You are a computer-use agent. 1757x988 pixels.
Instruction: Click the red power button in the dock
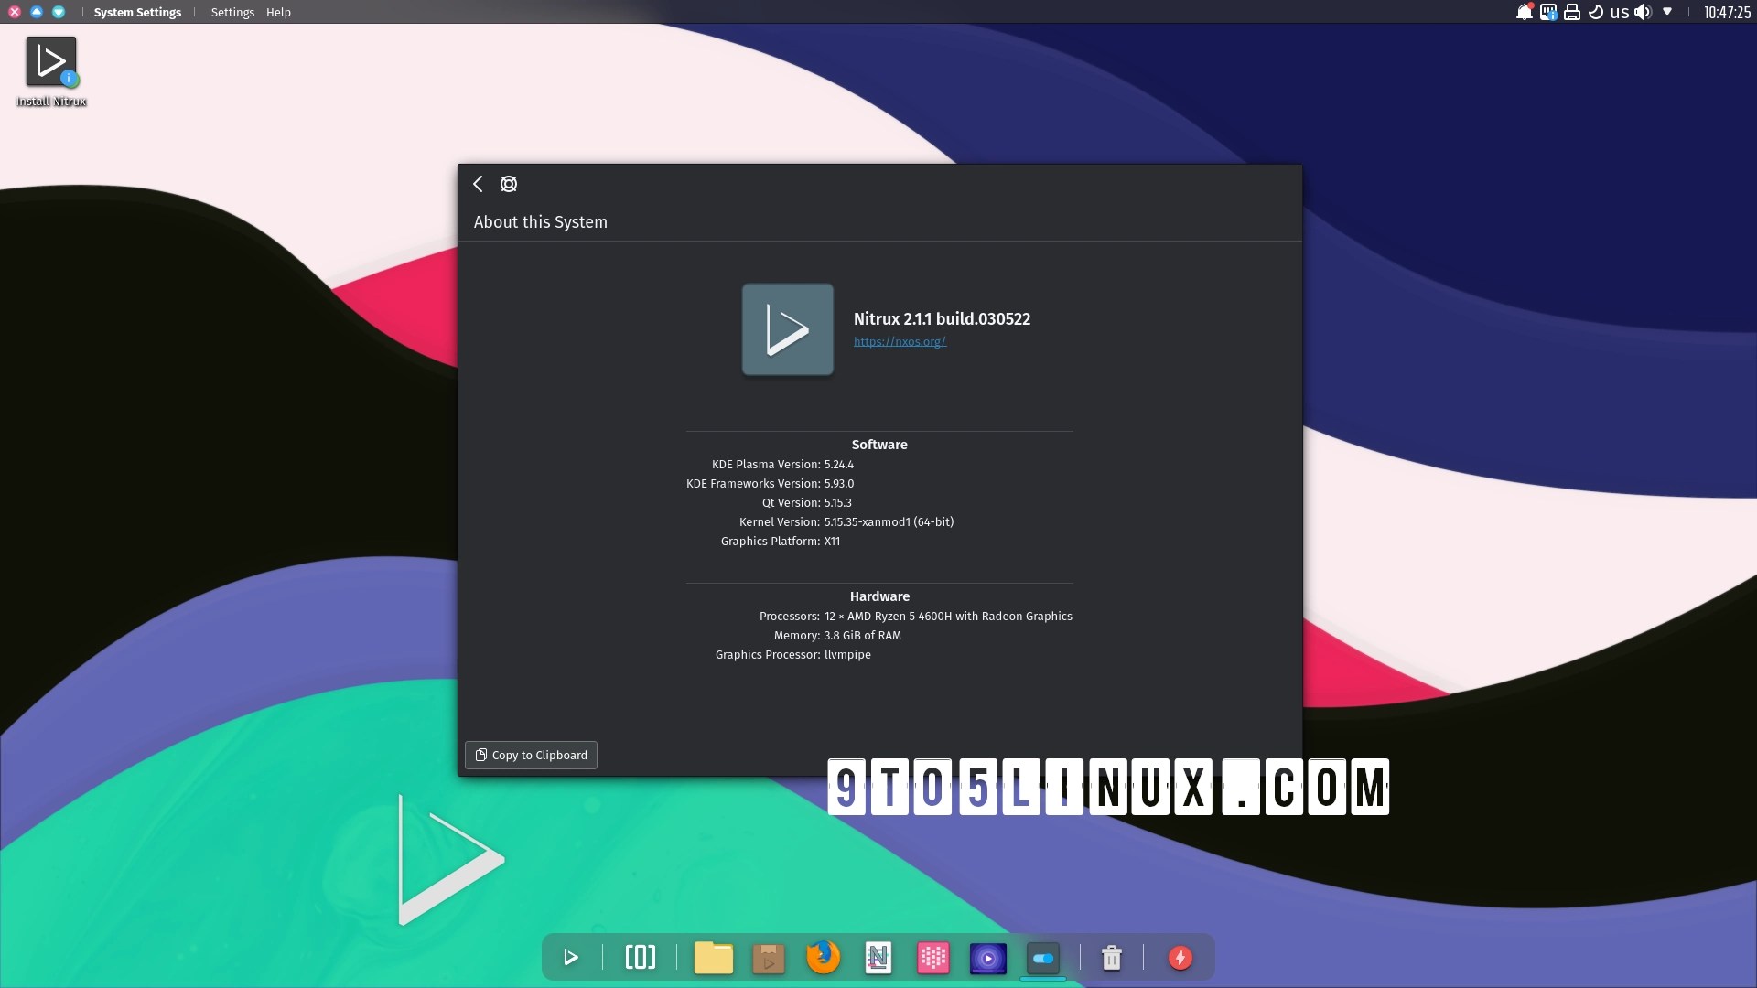(x=1180, y=958)
